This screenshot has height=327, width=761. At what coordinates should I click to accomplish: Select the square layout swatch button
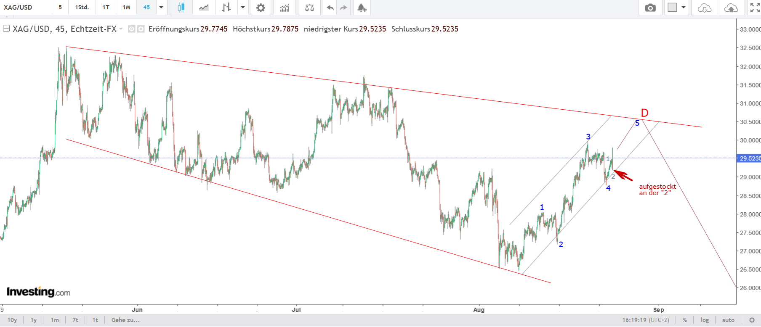[672, 8]
